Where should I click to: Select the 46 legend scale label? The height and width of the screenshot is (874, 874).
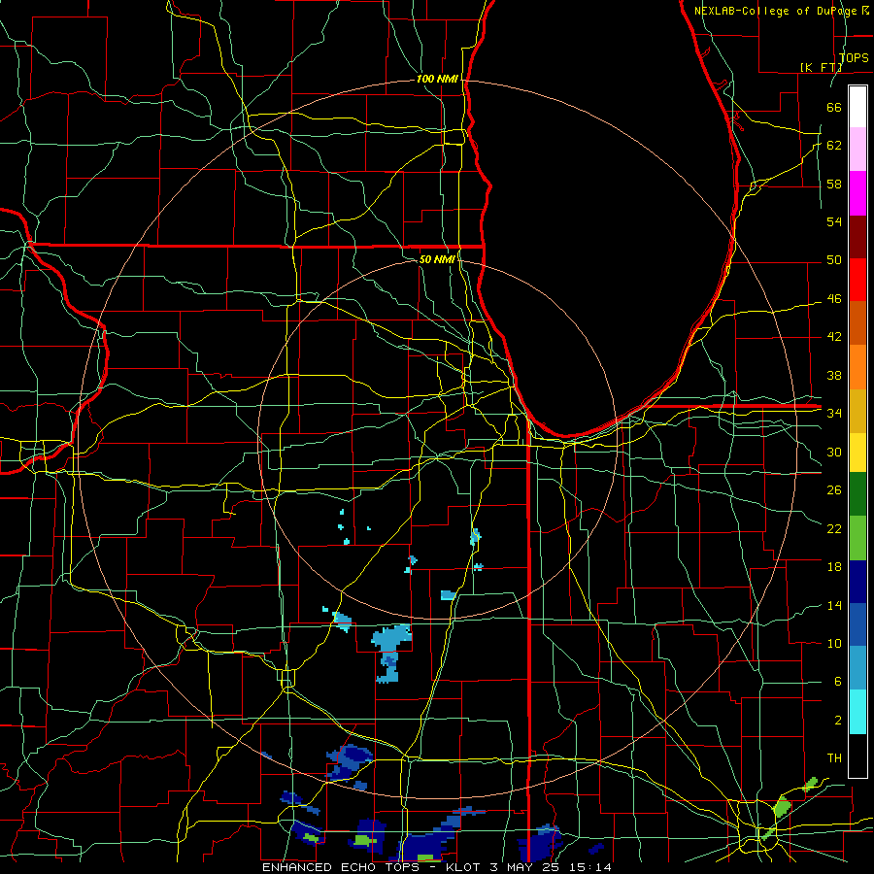coord(834,299)
